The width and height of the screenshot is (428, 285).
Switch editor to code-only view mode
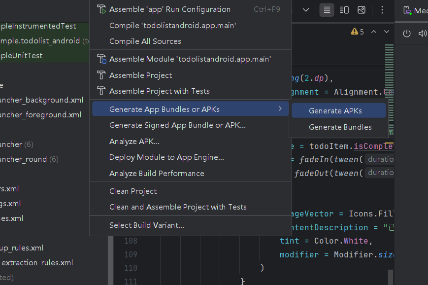(326, 10)
